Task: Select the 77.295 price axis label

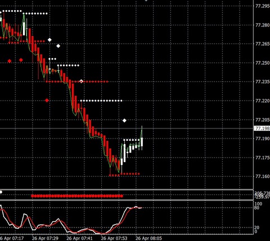Action: point(263,6)
